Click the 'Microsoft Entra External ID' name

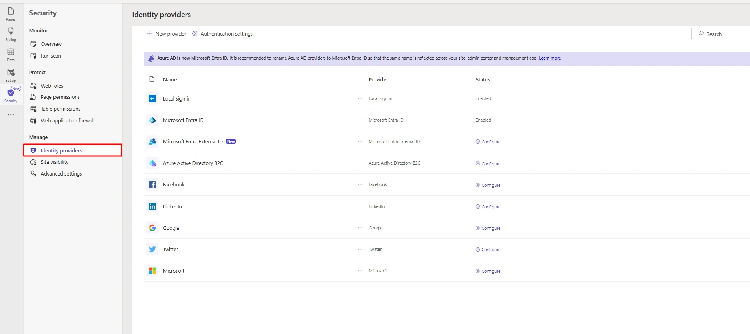[193, 141]
